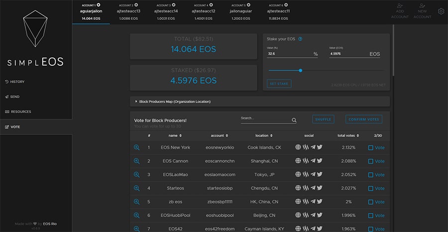This screenshot has height=232, width=448.
Task: Click Telegram icon for EOSLaoMao
Action: (x=313, y=175)
